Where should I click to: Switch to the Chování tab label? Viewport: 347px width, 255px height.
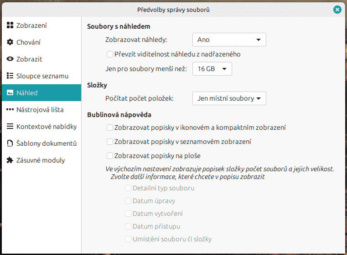(28, 42)
